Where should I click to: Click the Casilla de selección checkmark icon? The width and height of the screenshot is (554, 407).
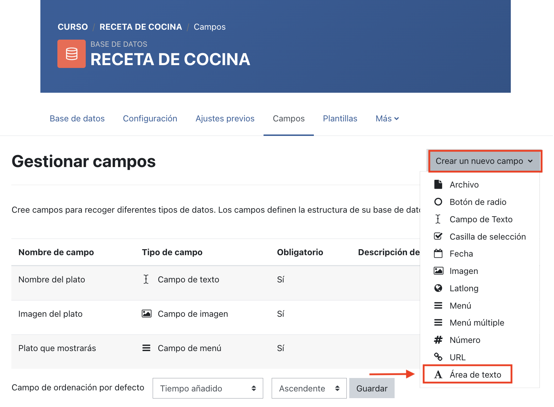pos(438,236)
